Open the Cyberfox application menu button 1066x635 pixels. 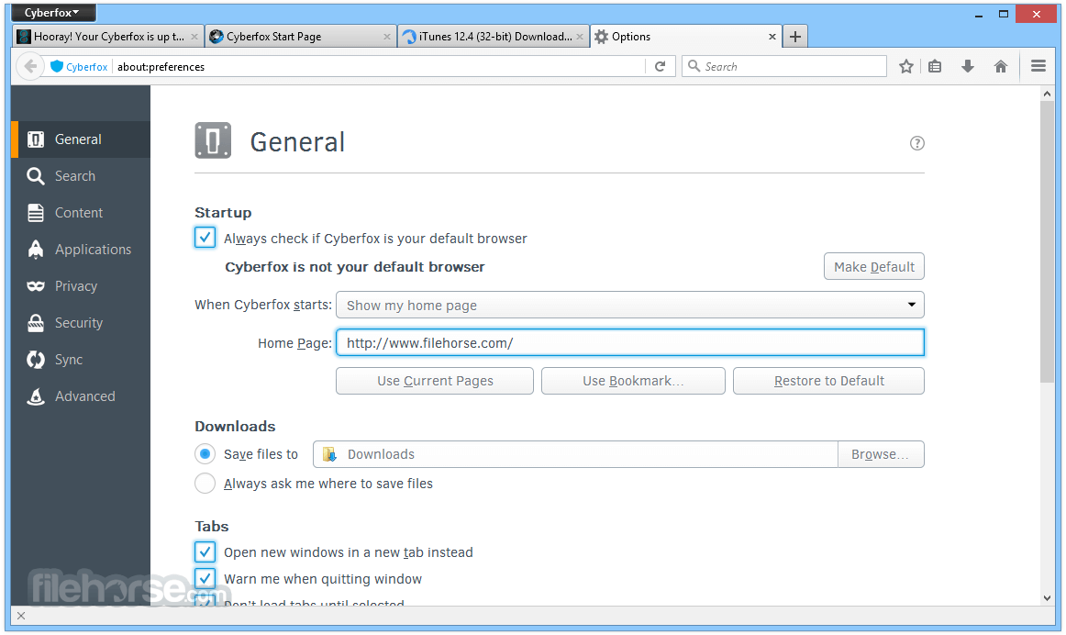click(53, 13)
